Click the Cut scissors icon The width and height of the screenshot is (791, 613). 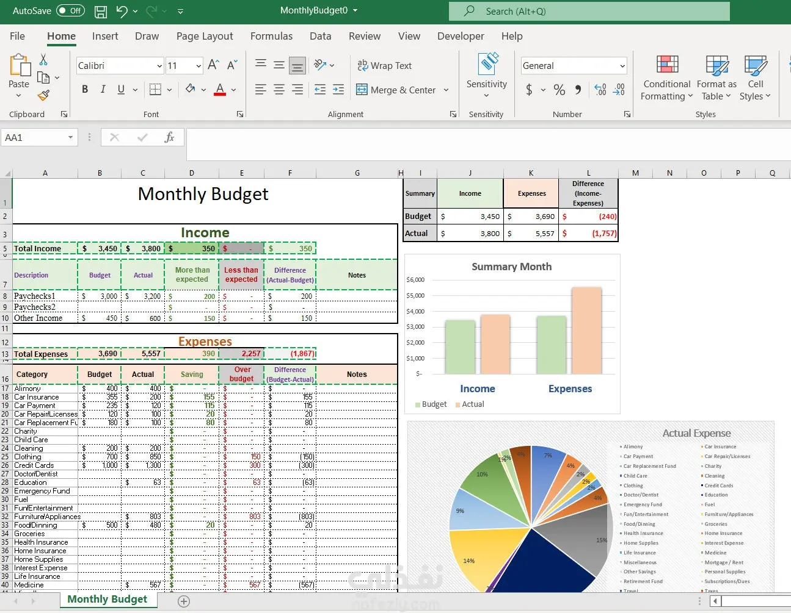(43, 60)
